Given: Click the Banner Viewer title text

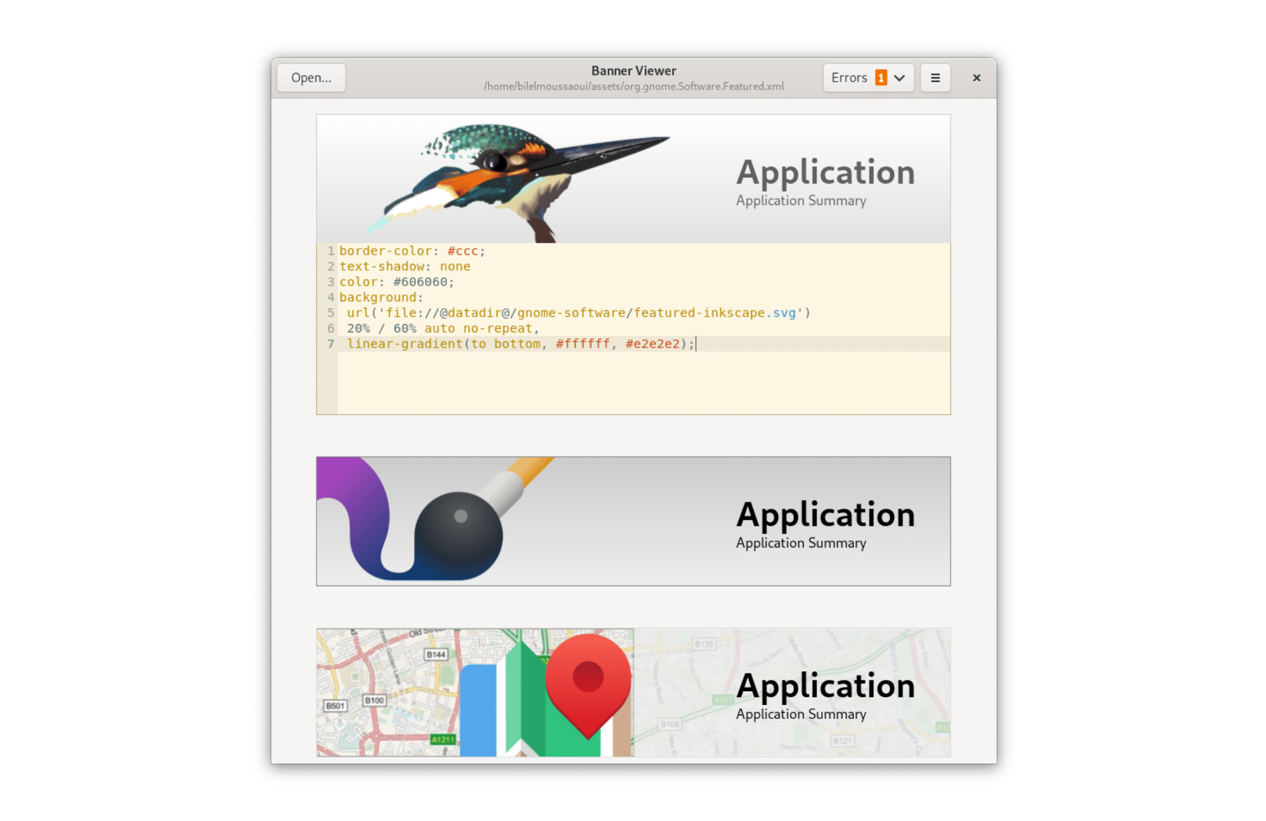Looking at the screenshot, I should pyautogui.click(x=634, y=71).
